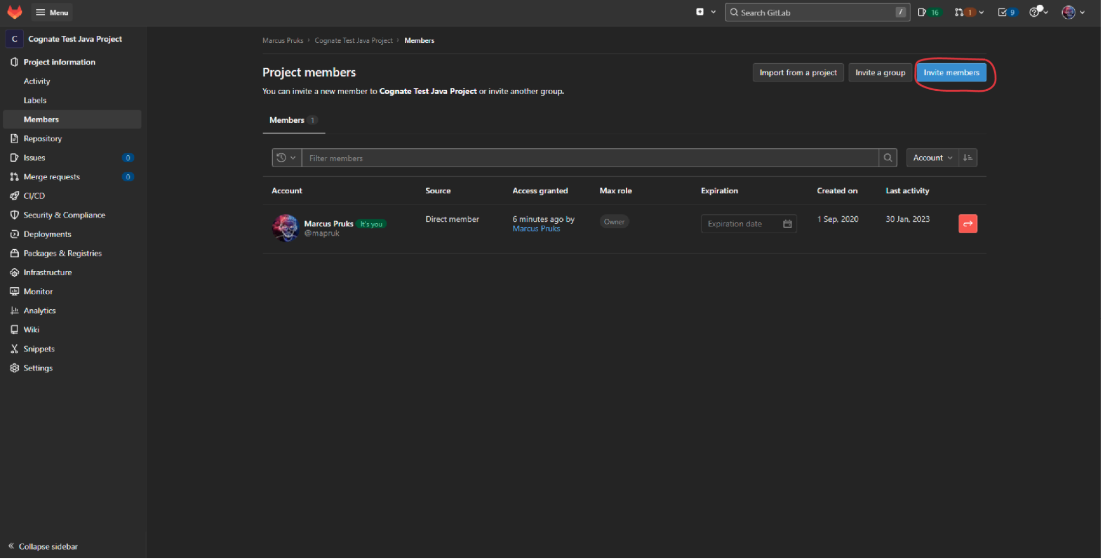Click the create new plus icon

(x=700, y=12)
